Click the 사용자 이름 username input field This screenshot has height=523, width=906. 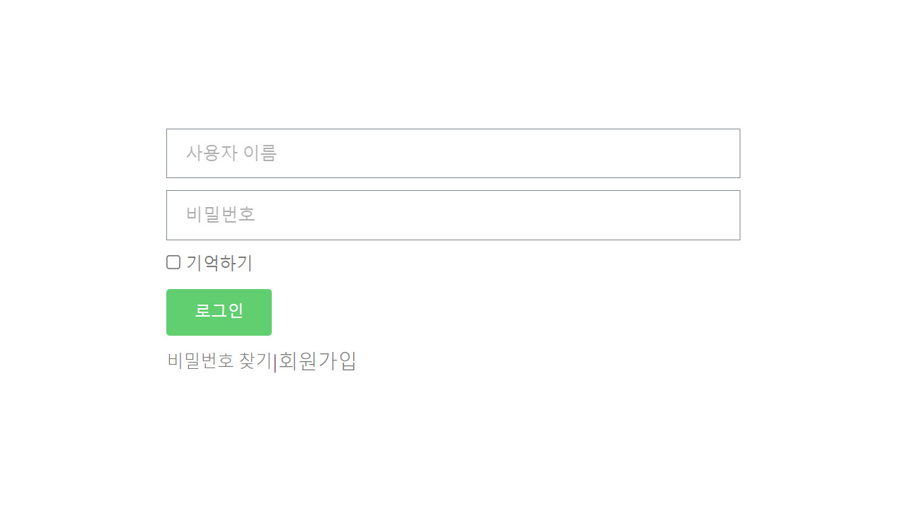click(453, 153)
